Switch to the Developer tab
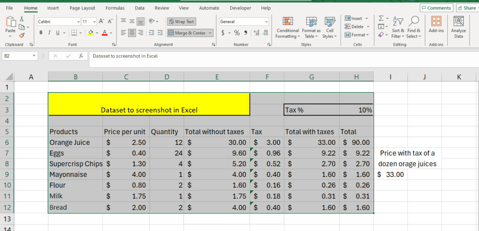479x231 pixels. click(x=240, y=8)
